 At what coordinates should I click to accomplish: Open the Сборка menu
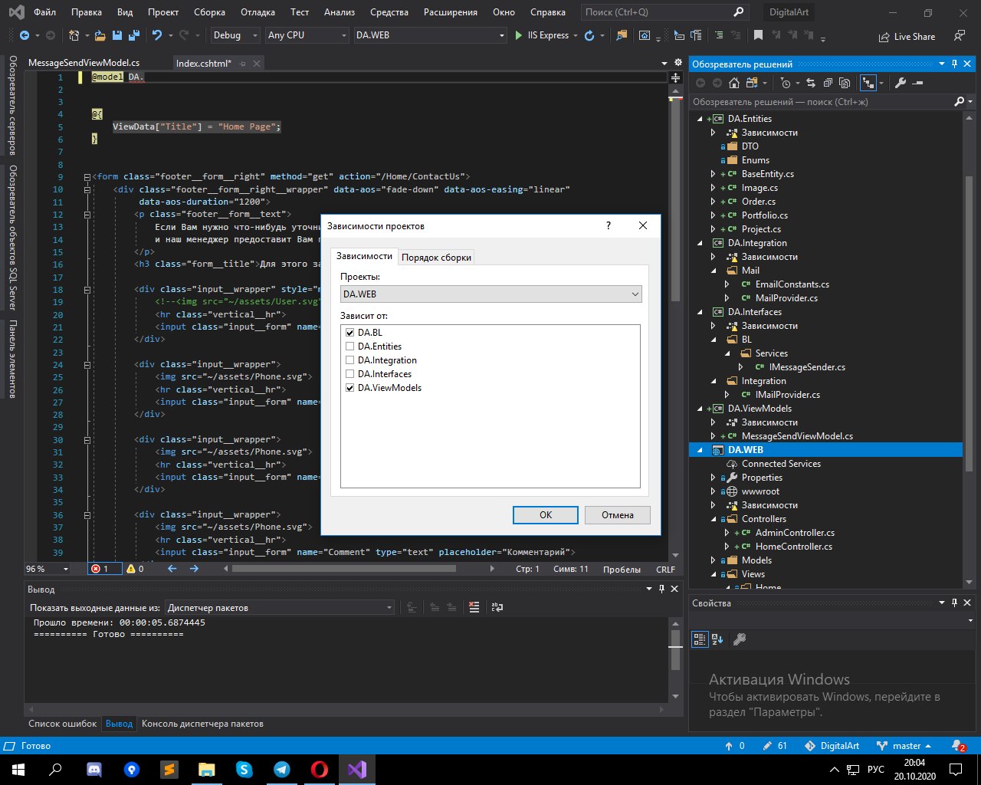tap(209, 12)
